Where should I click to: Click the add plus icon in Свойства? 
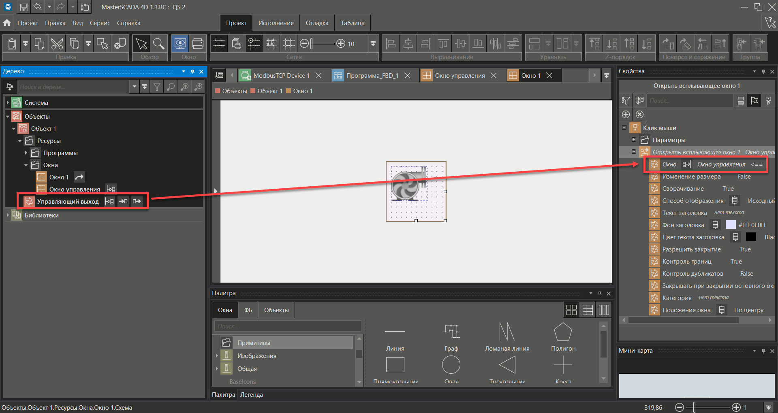click(626, 115)
